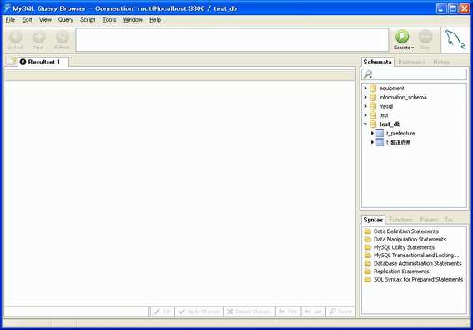Click the Data Manipulation Statements folder icon
This screenshot has height=330, width=473.
[367, 239]
